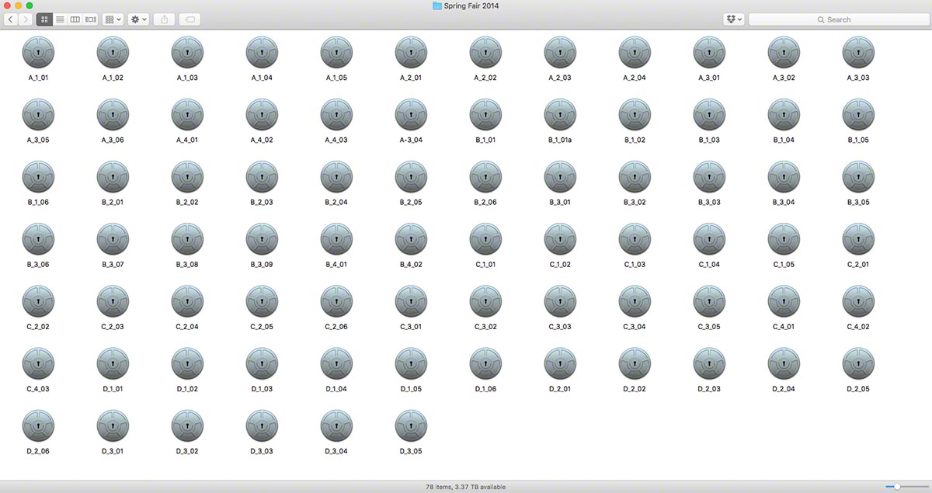This screenshot has height=493, width=932.
Task: Switch to icon view
Action: [x=45, y=19]
